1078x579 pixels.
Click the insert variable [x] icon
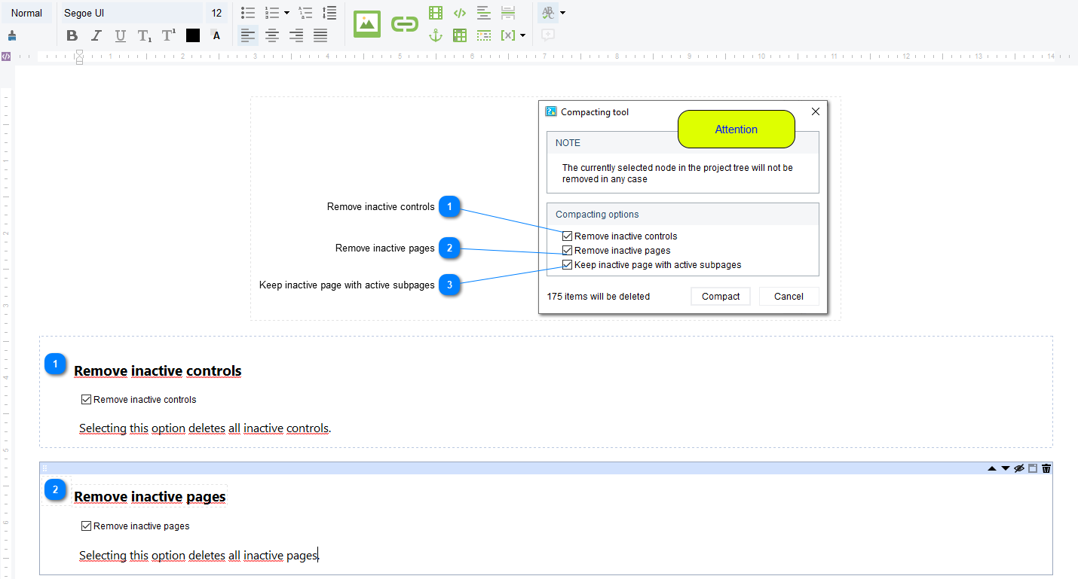508,35
